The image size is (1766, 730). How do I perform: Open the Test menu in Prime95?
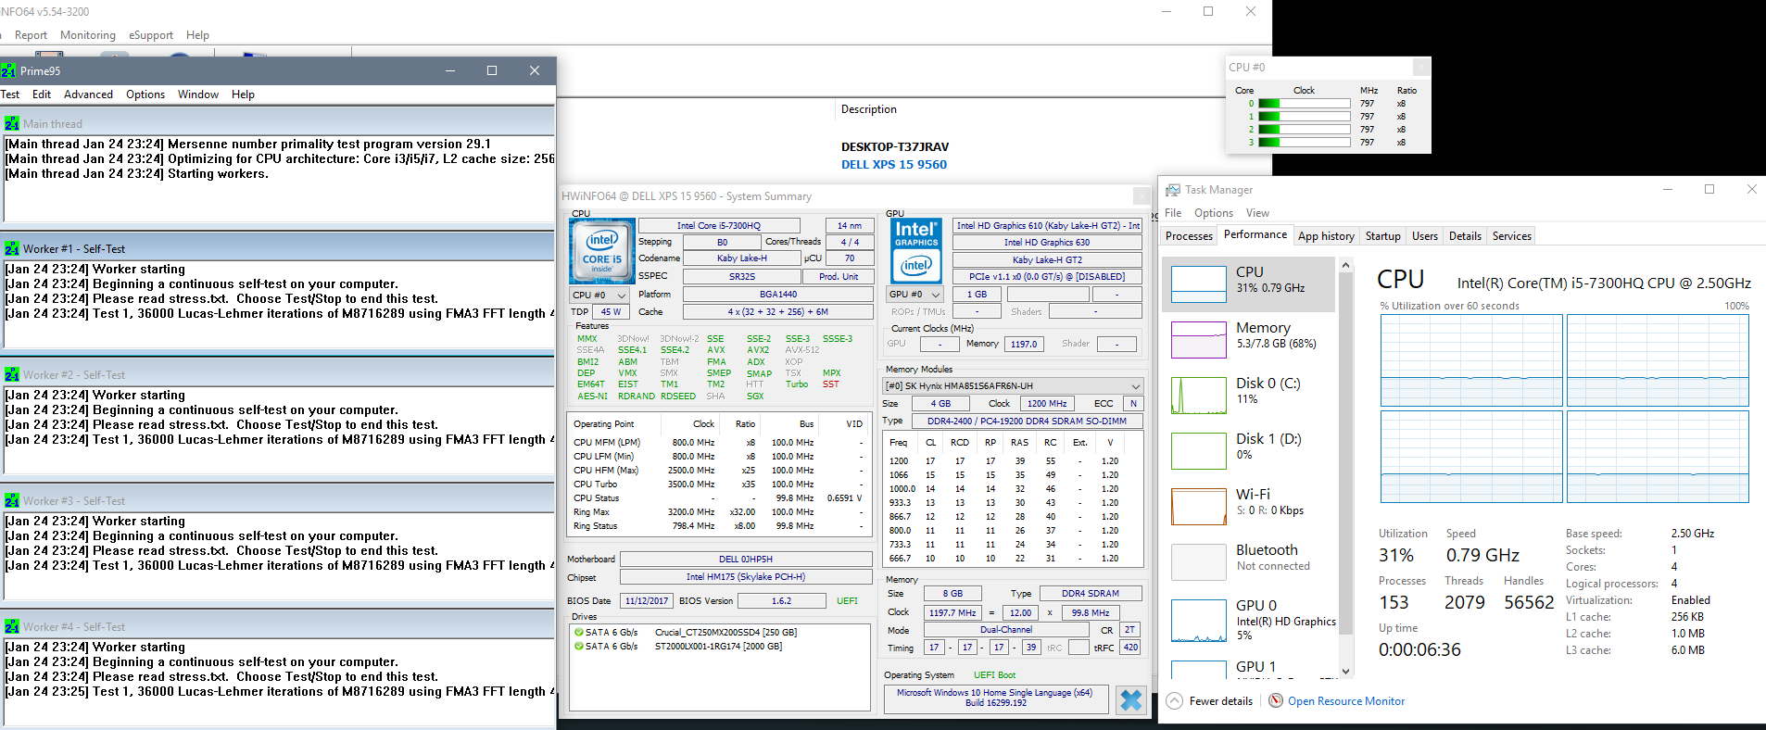[x=10, y=94]
